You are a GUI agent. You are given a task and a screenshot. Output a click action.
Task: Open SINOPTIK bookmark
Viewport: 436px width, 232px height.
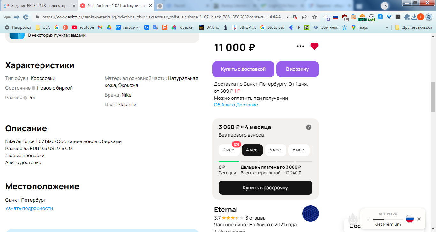(244, 27)
